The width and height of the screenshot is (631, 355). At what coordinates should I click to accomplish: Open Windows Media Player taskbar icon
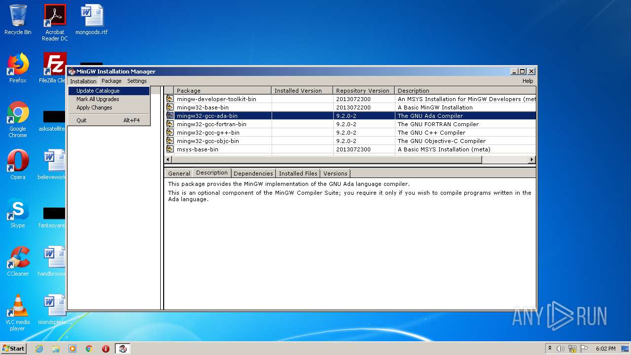[x=72, y=349]
